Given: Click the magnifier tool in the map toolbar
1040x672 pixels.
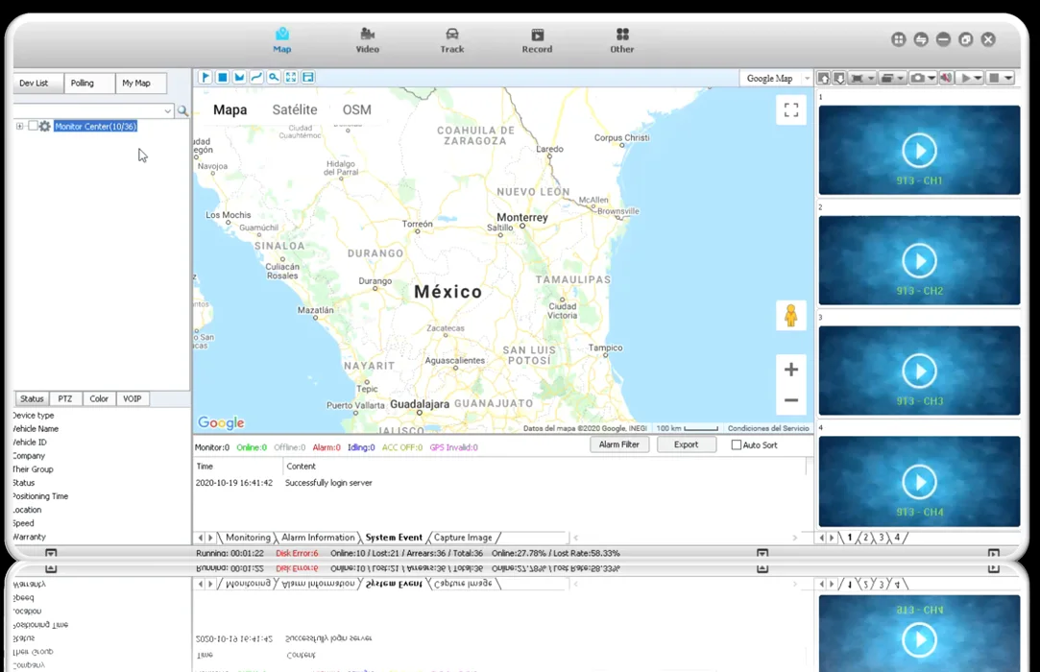Looking at the screenshot, I should pyautogui.click(x=274, y=78).
